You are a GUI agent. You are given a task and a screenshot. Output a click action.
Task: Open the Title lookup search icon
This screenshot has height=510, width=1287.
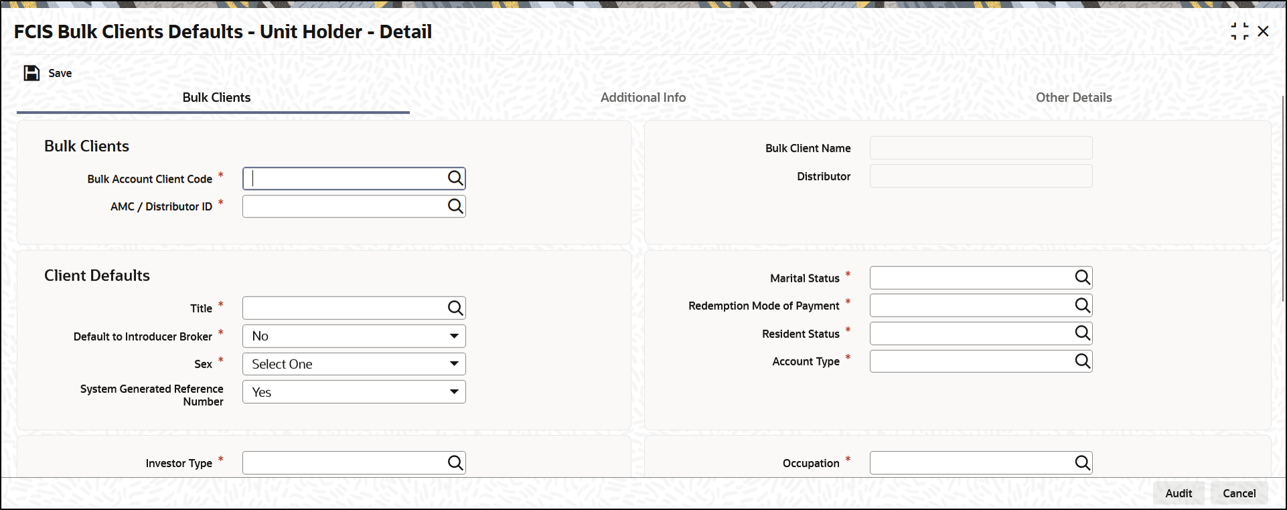click(x=455, y=308)
